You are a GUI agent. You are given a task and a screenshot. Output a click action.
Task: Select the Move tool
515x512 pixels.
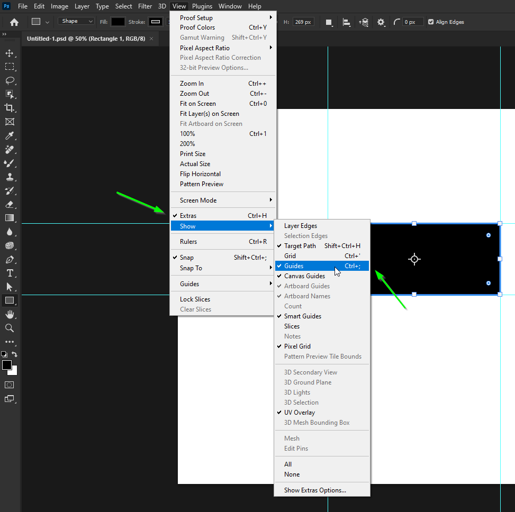coord(10,53)
